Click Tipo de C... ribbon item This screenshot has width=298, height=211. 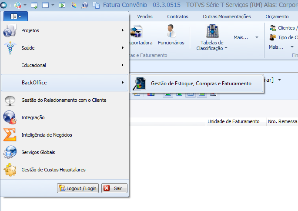click(283, 37)
